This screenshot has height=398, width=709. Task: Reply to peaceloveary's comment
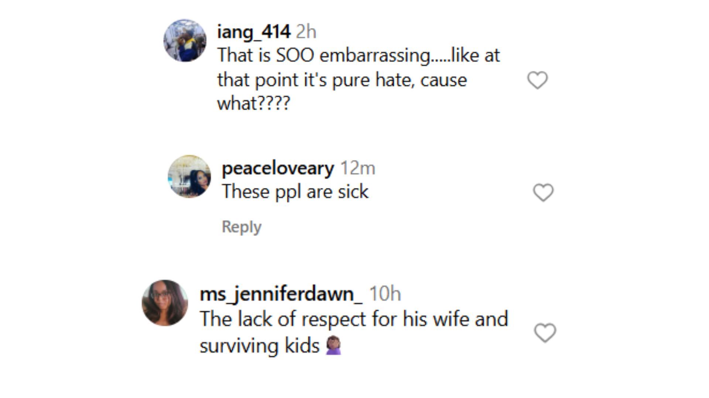(242, 227)
